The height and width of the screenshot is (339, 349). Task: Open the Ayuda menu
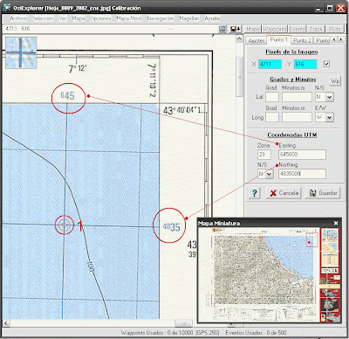point(212,18)
